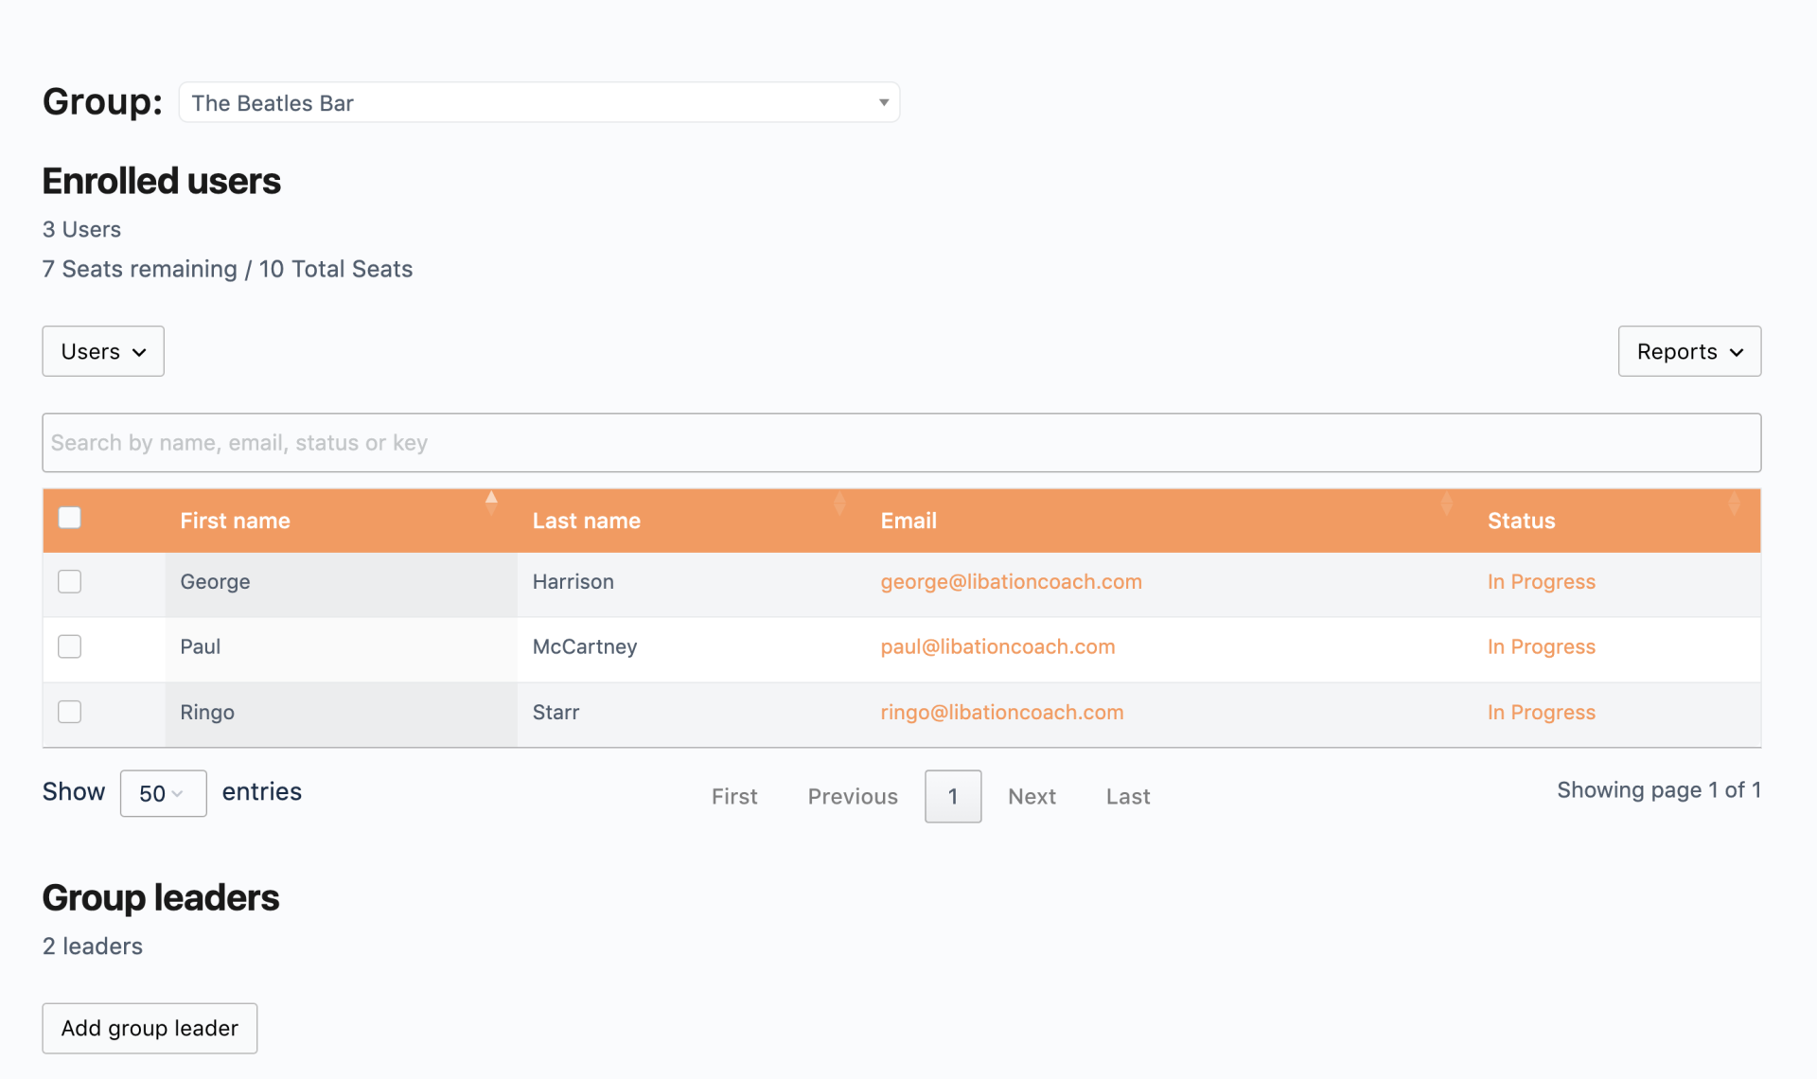
Task: Open In Progress status for Paul McCartney
Action: pyautogui.click(x=1541, y=647)
